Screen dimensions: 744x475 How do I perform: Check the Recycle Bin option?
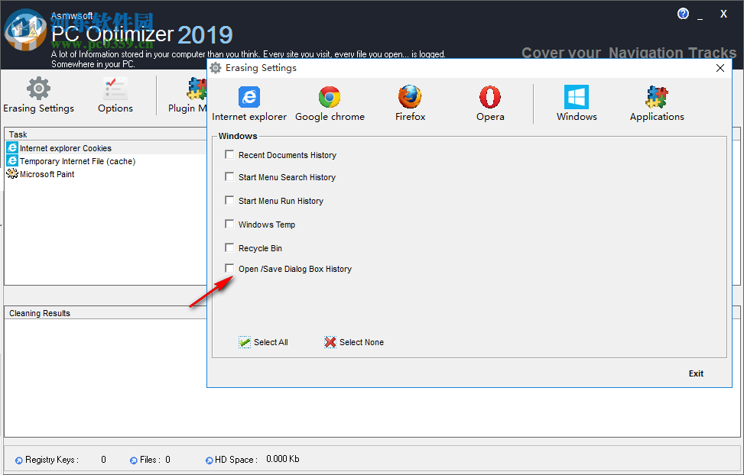[x=229, y=247]
